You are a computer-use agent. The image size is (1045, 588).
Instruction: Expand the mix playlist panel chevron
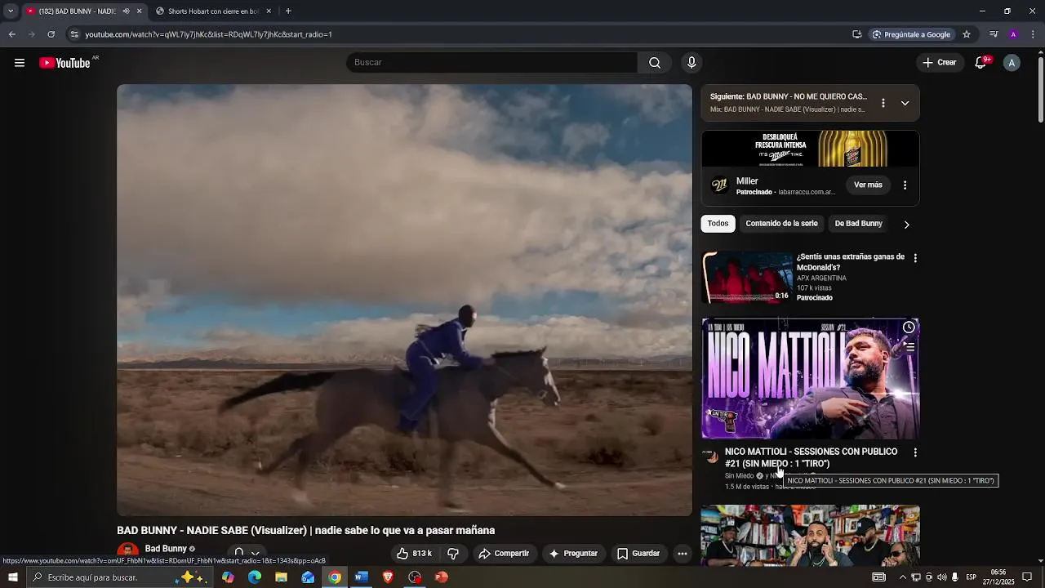coord(905,103)
